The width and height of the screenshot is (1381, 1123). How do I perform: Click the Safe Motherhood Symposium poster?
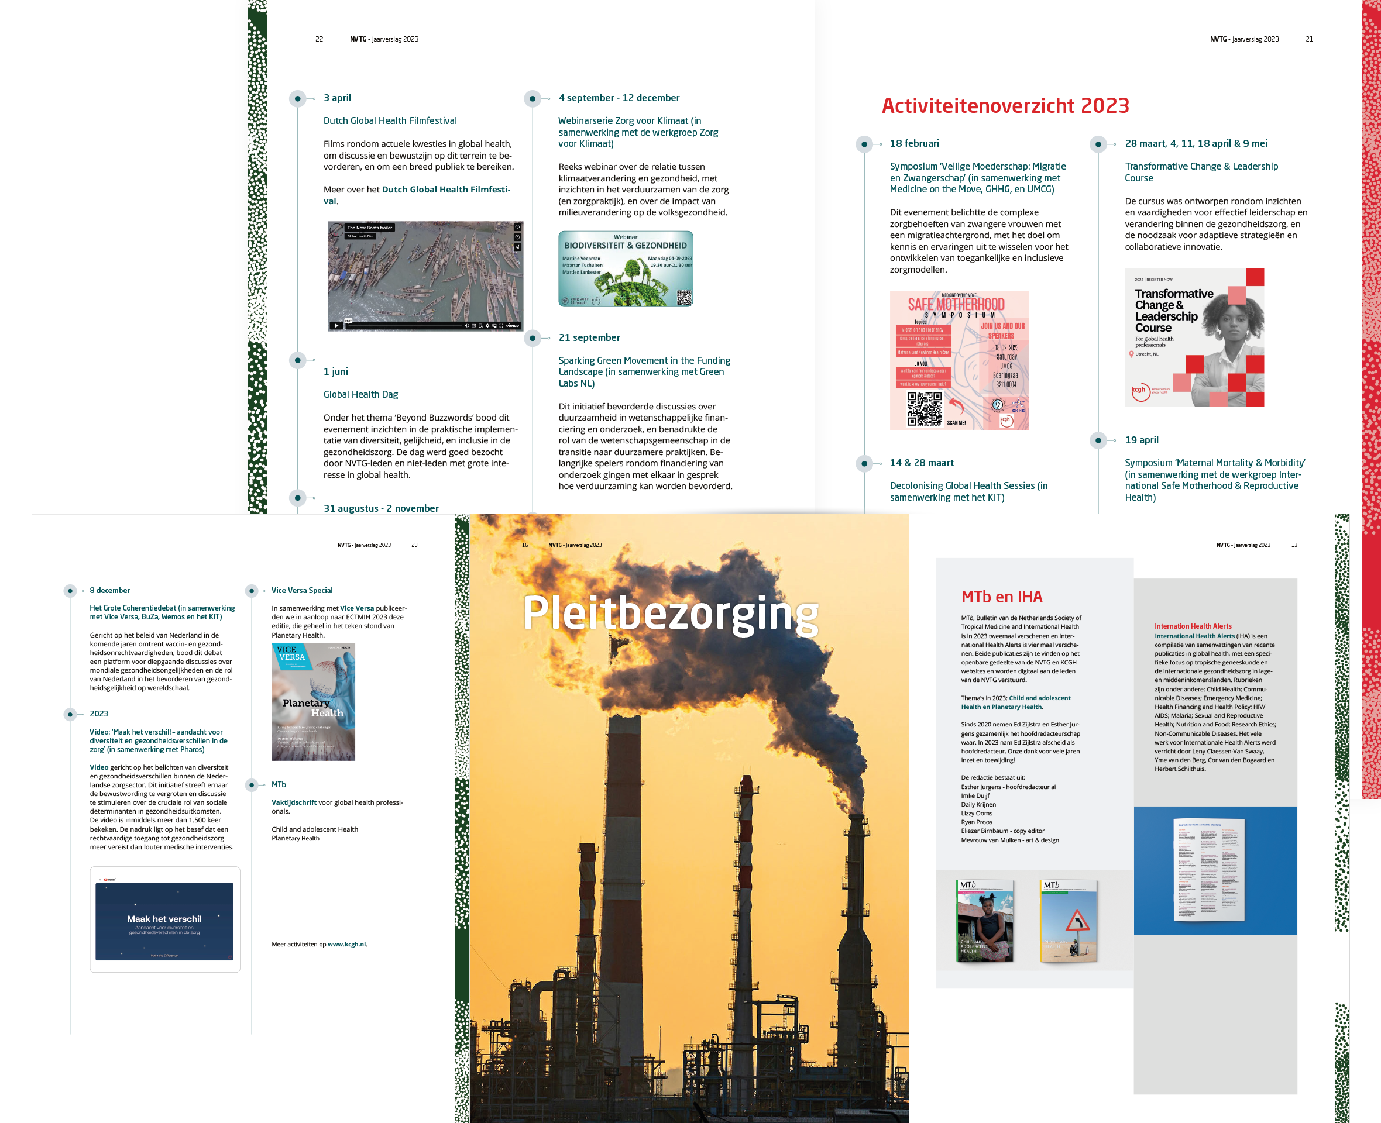click(959, 360)
